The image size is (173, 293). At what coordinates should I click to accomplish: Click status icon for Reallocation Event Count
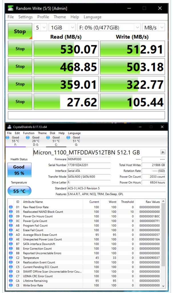point(11,262)
